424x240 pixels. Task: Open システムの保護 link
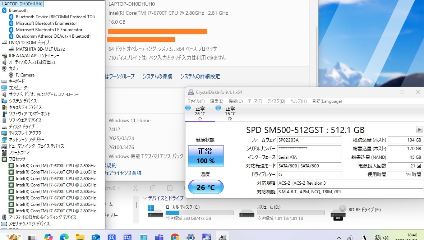(x=157, y=77)
